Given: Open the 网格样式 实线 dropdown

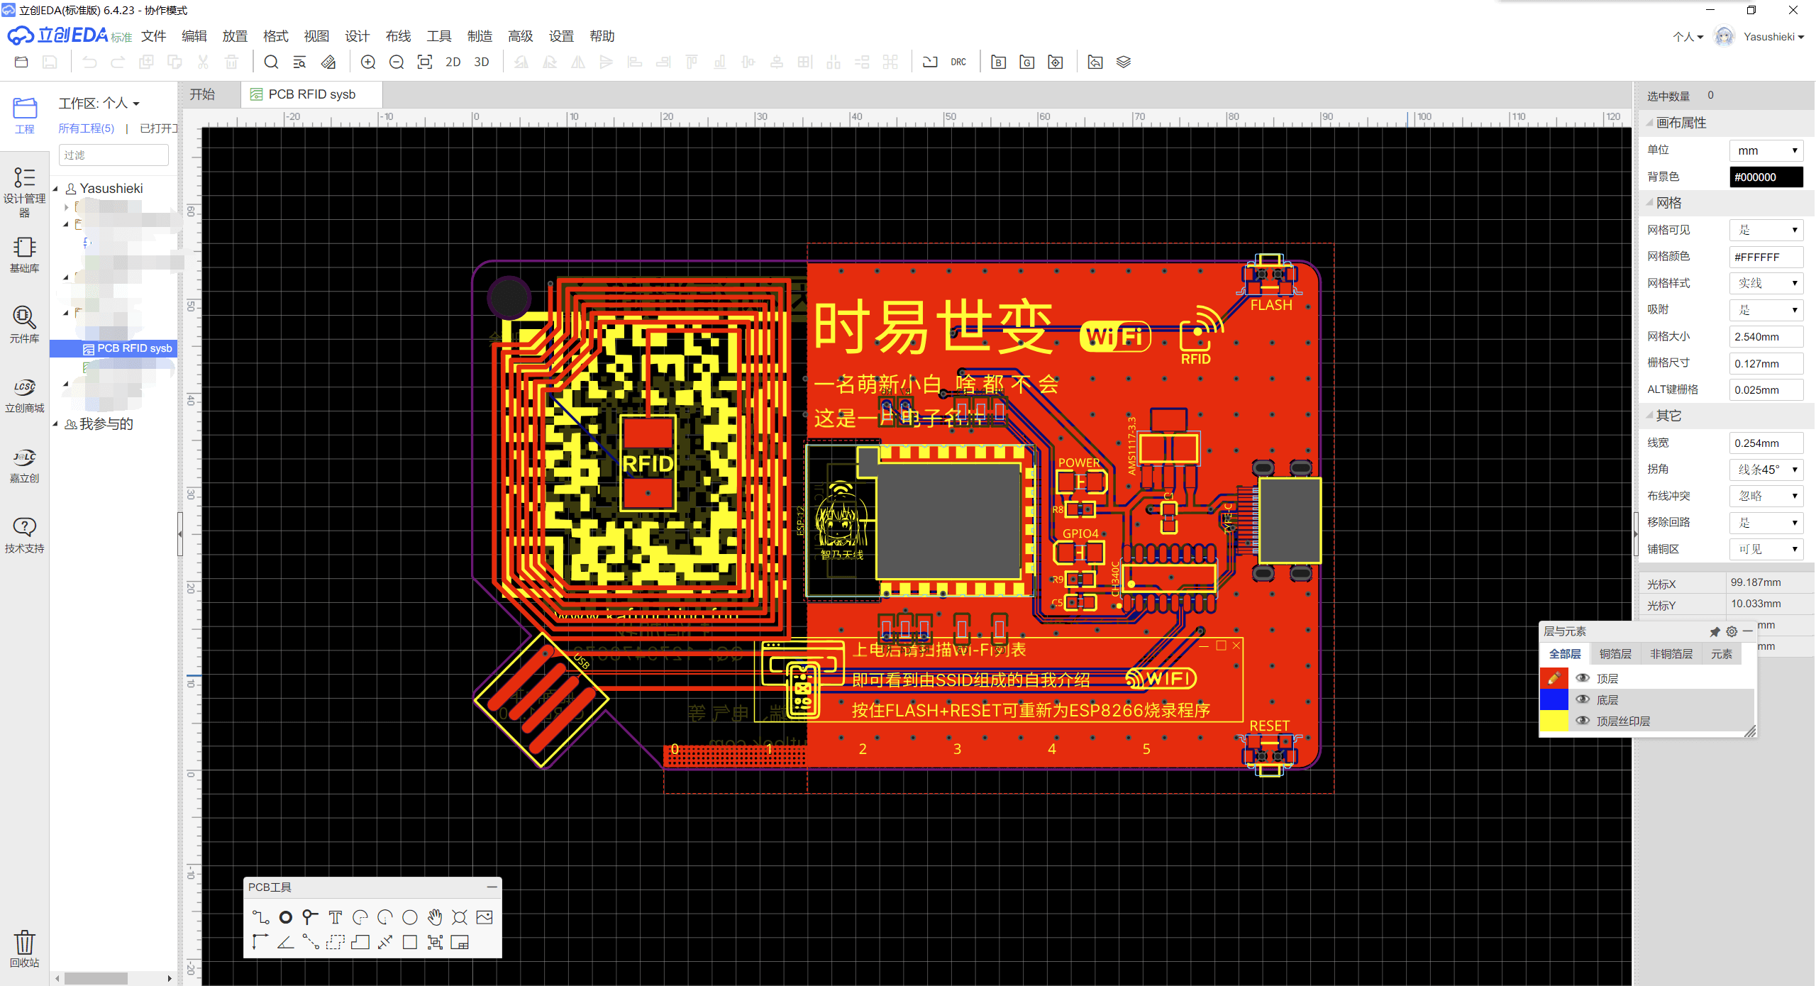Looking at the screenshot, I should point(1766,283).
